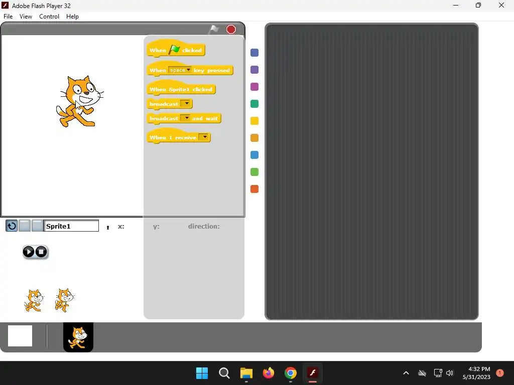
Task: Open the clock showing 4:32 PM
Action: (476, 373)
